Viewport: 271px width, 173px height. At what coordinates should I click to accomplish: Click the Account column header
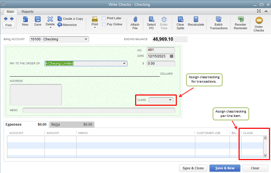(x=16, y=133)
